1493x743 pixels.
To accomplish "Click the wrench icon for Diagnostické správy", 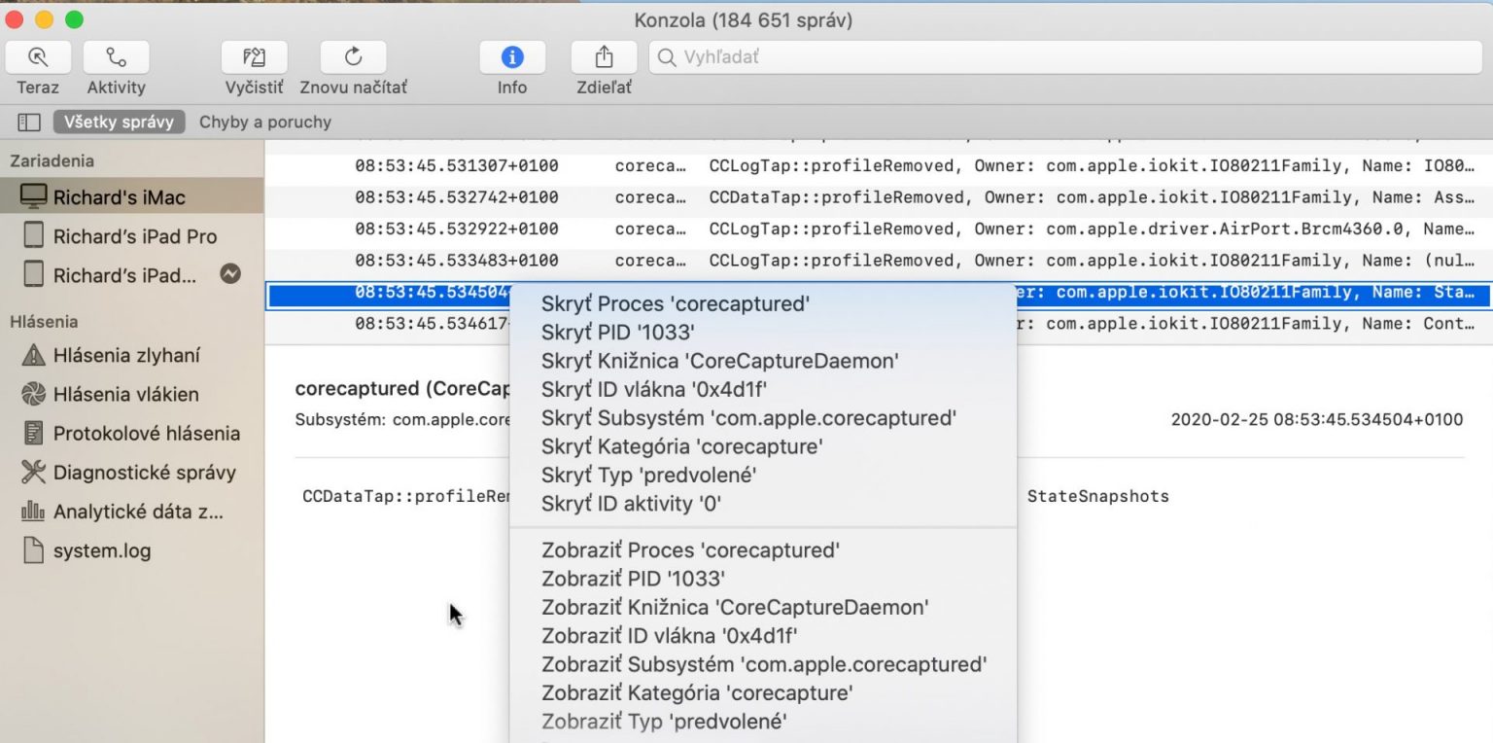I will (34, 473).
